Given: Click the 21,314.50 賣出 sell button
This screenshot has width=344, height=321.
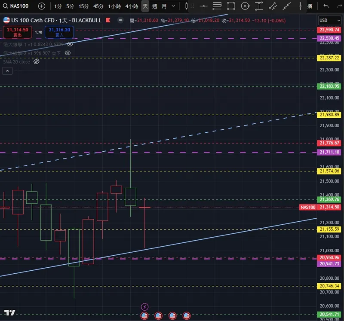Looking at the screenshot, I should (x=18, y=32).
